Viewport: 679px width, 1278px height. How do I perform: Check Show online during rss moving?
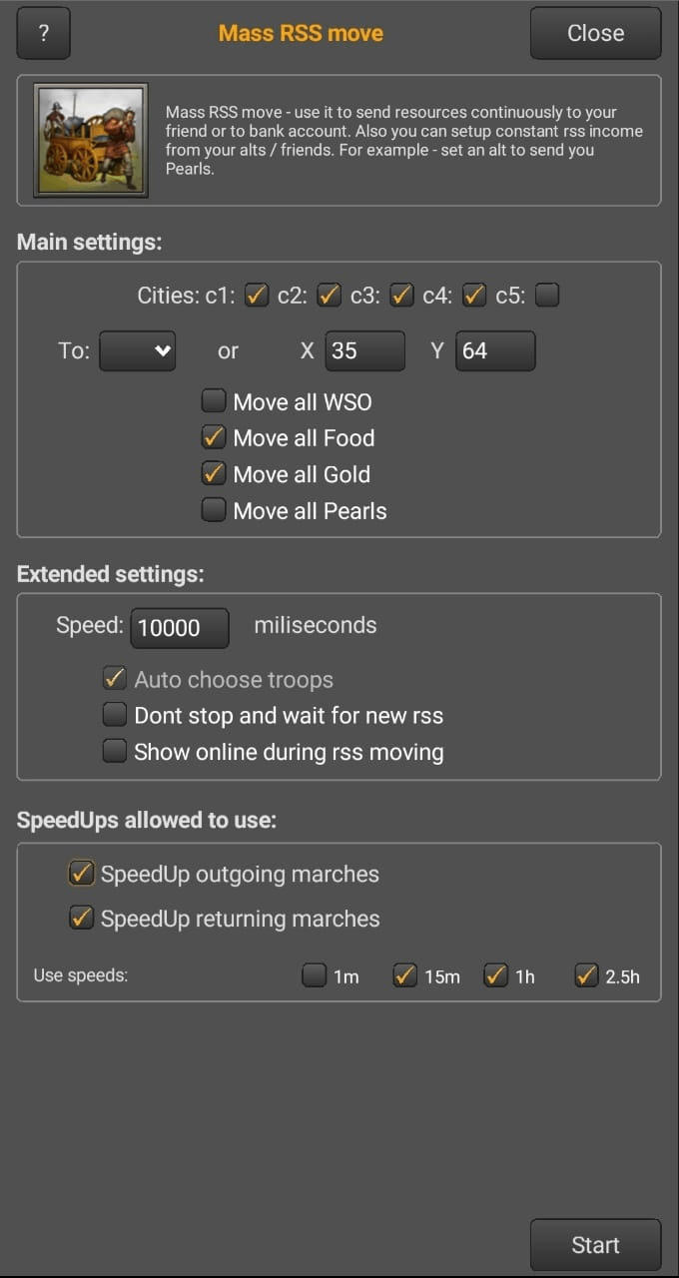click(115, 751)
